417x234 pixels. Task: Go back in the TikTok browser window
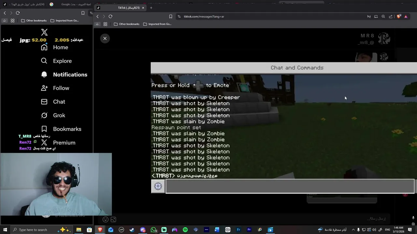[x=97, y=16]
